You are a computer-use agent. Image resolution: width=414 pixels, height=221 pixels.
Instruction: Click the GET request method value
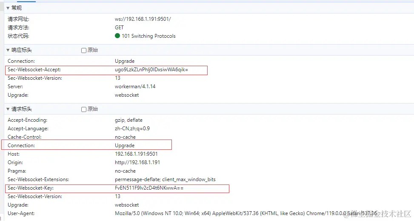119,28
